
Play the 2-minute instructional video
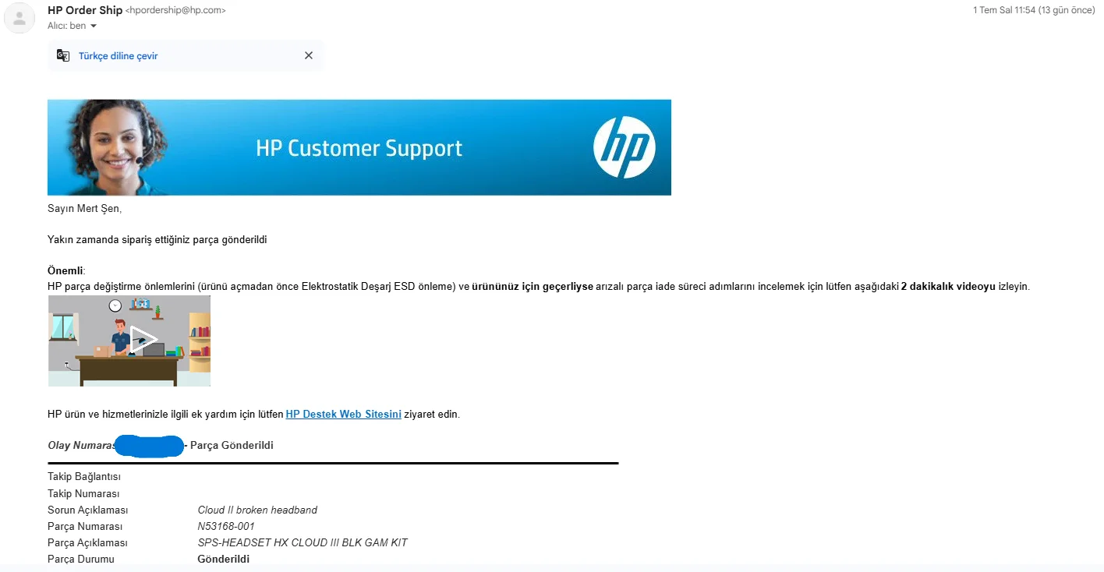[x=143, y=339]
